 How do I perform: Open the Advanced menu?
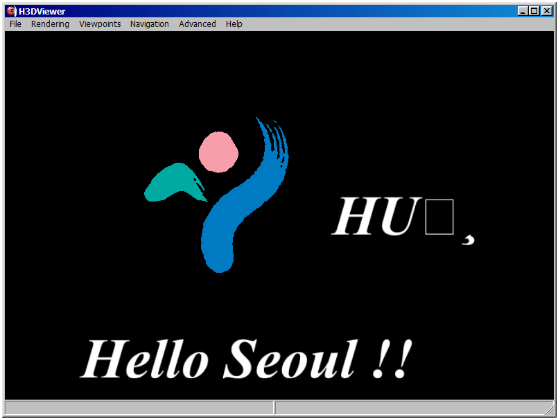pyautogui.click(x=198, y=24)
